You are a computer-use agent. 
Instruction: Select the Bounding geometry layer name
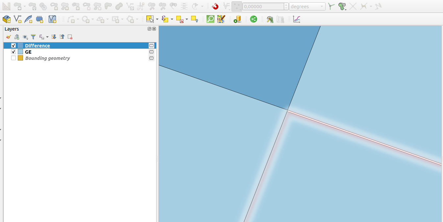coord(47,58)
